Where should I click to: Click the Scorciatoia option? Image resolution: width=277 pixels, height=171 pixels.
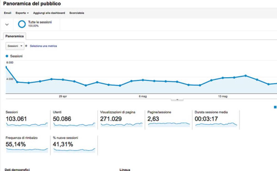[x=77, y=13]
